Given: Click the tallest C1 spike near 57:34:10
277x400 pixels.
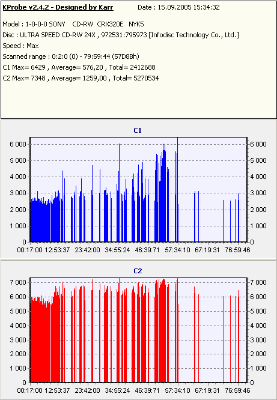Looking at the screenshot, I should [177, 189].
